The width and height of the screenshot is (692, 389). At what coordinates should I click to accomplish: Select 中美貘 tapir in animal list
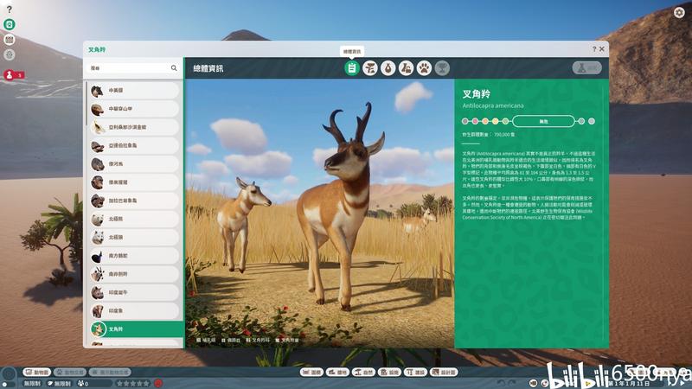(134, 91)
